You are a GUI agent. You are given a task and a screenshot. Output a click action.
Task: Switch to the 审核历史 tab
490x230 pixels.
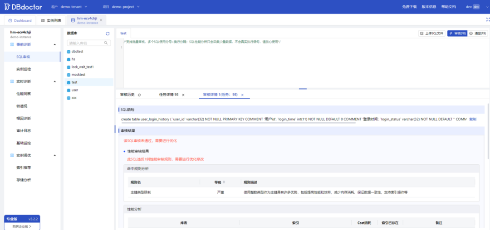click(x=127, y=95)
